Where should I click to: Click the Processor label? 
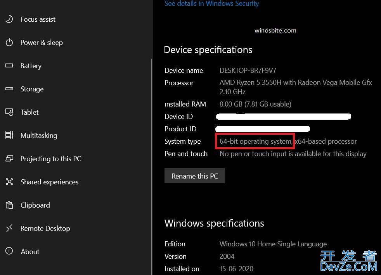click(x=179, y=83)
